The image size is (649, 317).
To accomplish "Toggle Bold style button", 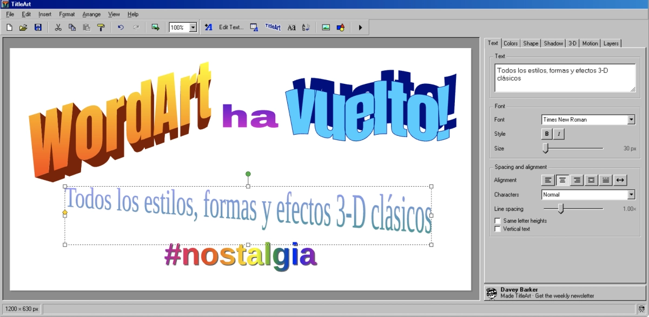I will pyautogui.click(x=547, y=134).
